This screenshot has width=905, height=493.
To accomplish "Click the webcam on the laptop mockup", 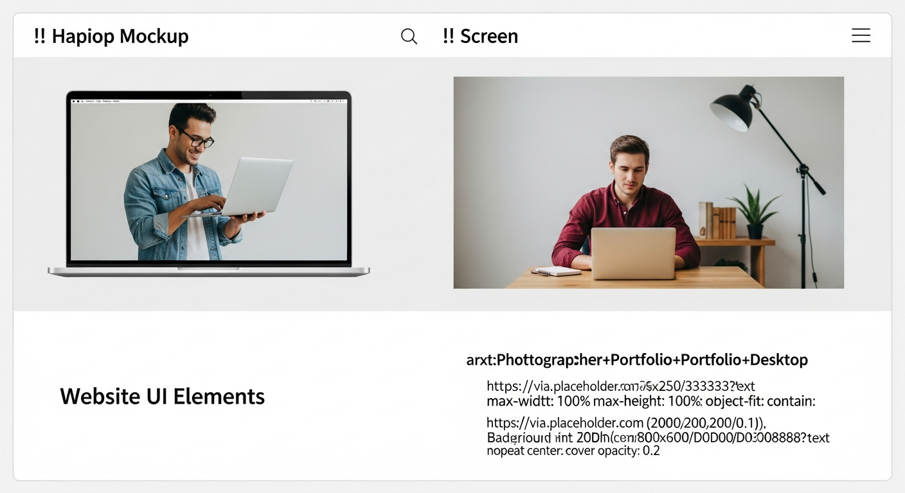I will 209,95.
